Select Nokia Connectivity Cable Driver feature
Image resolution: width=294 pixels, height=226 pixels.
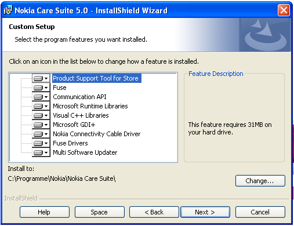[x=97, y=134]
